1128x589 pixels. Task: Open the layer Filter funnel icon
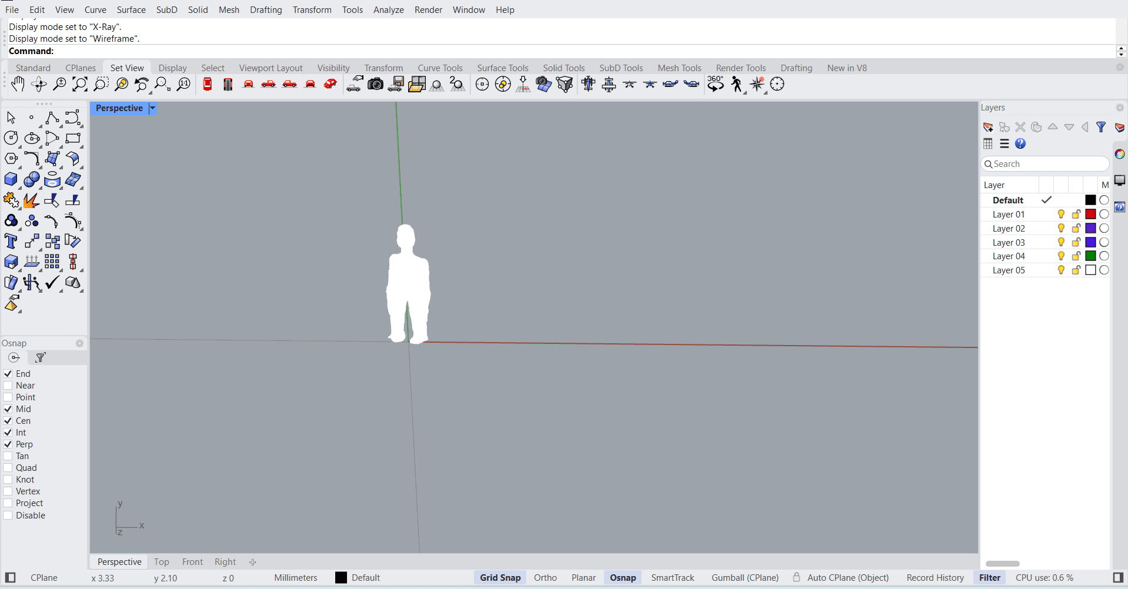[1101, 127]
